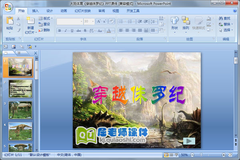Screen dimensions: 240x160
Task: Click the Office button logo
Action: pyautogui.click(x=8, y=8)
